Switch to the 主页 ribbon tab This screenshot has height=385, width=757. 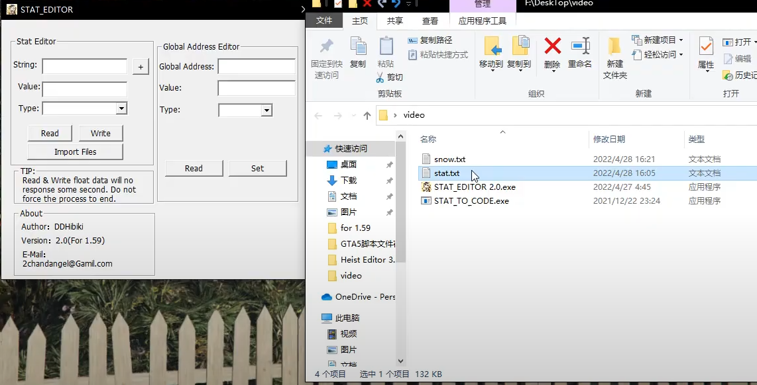point(360,21)
